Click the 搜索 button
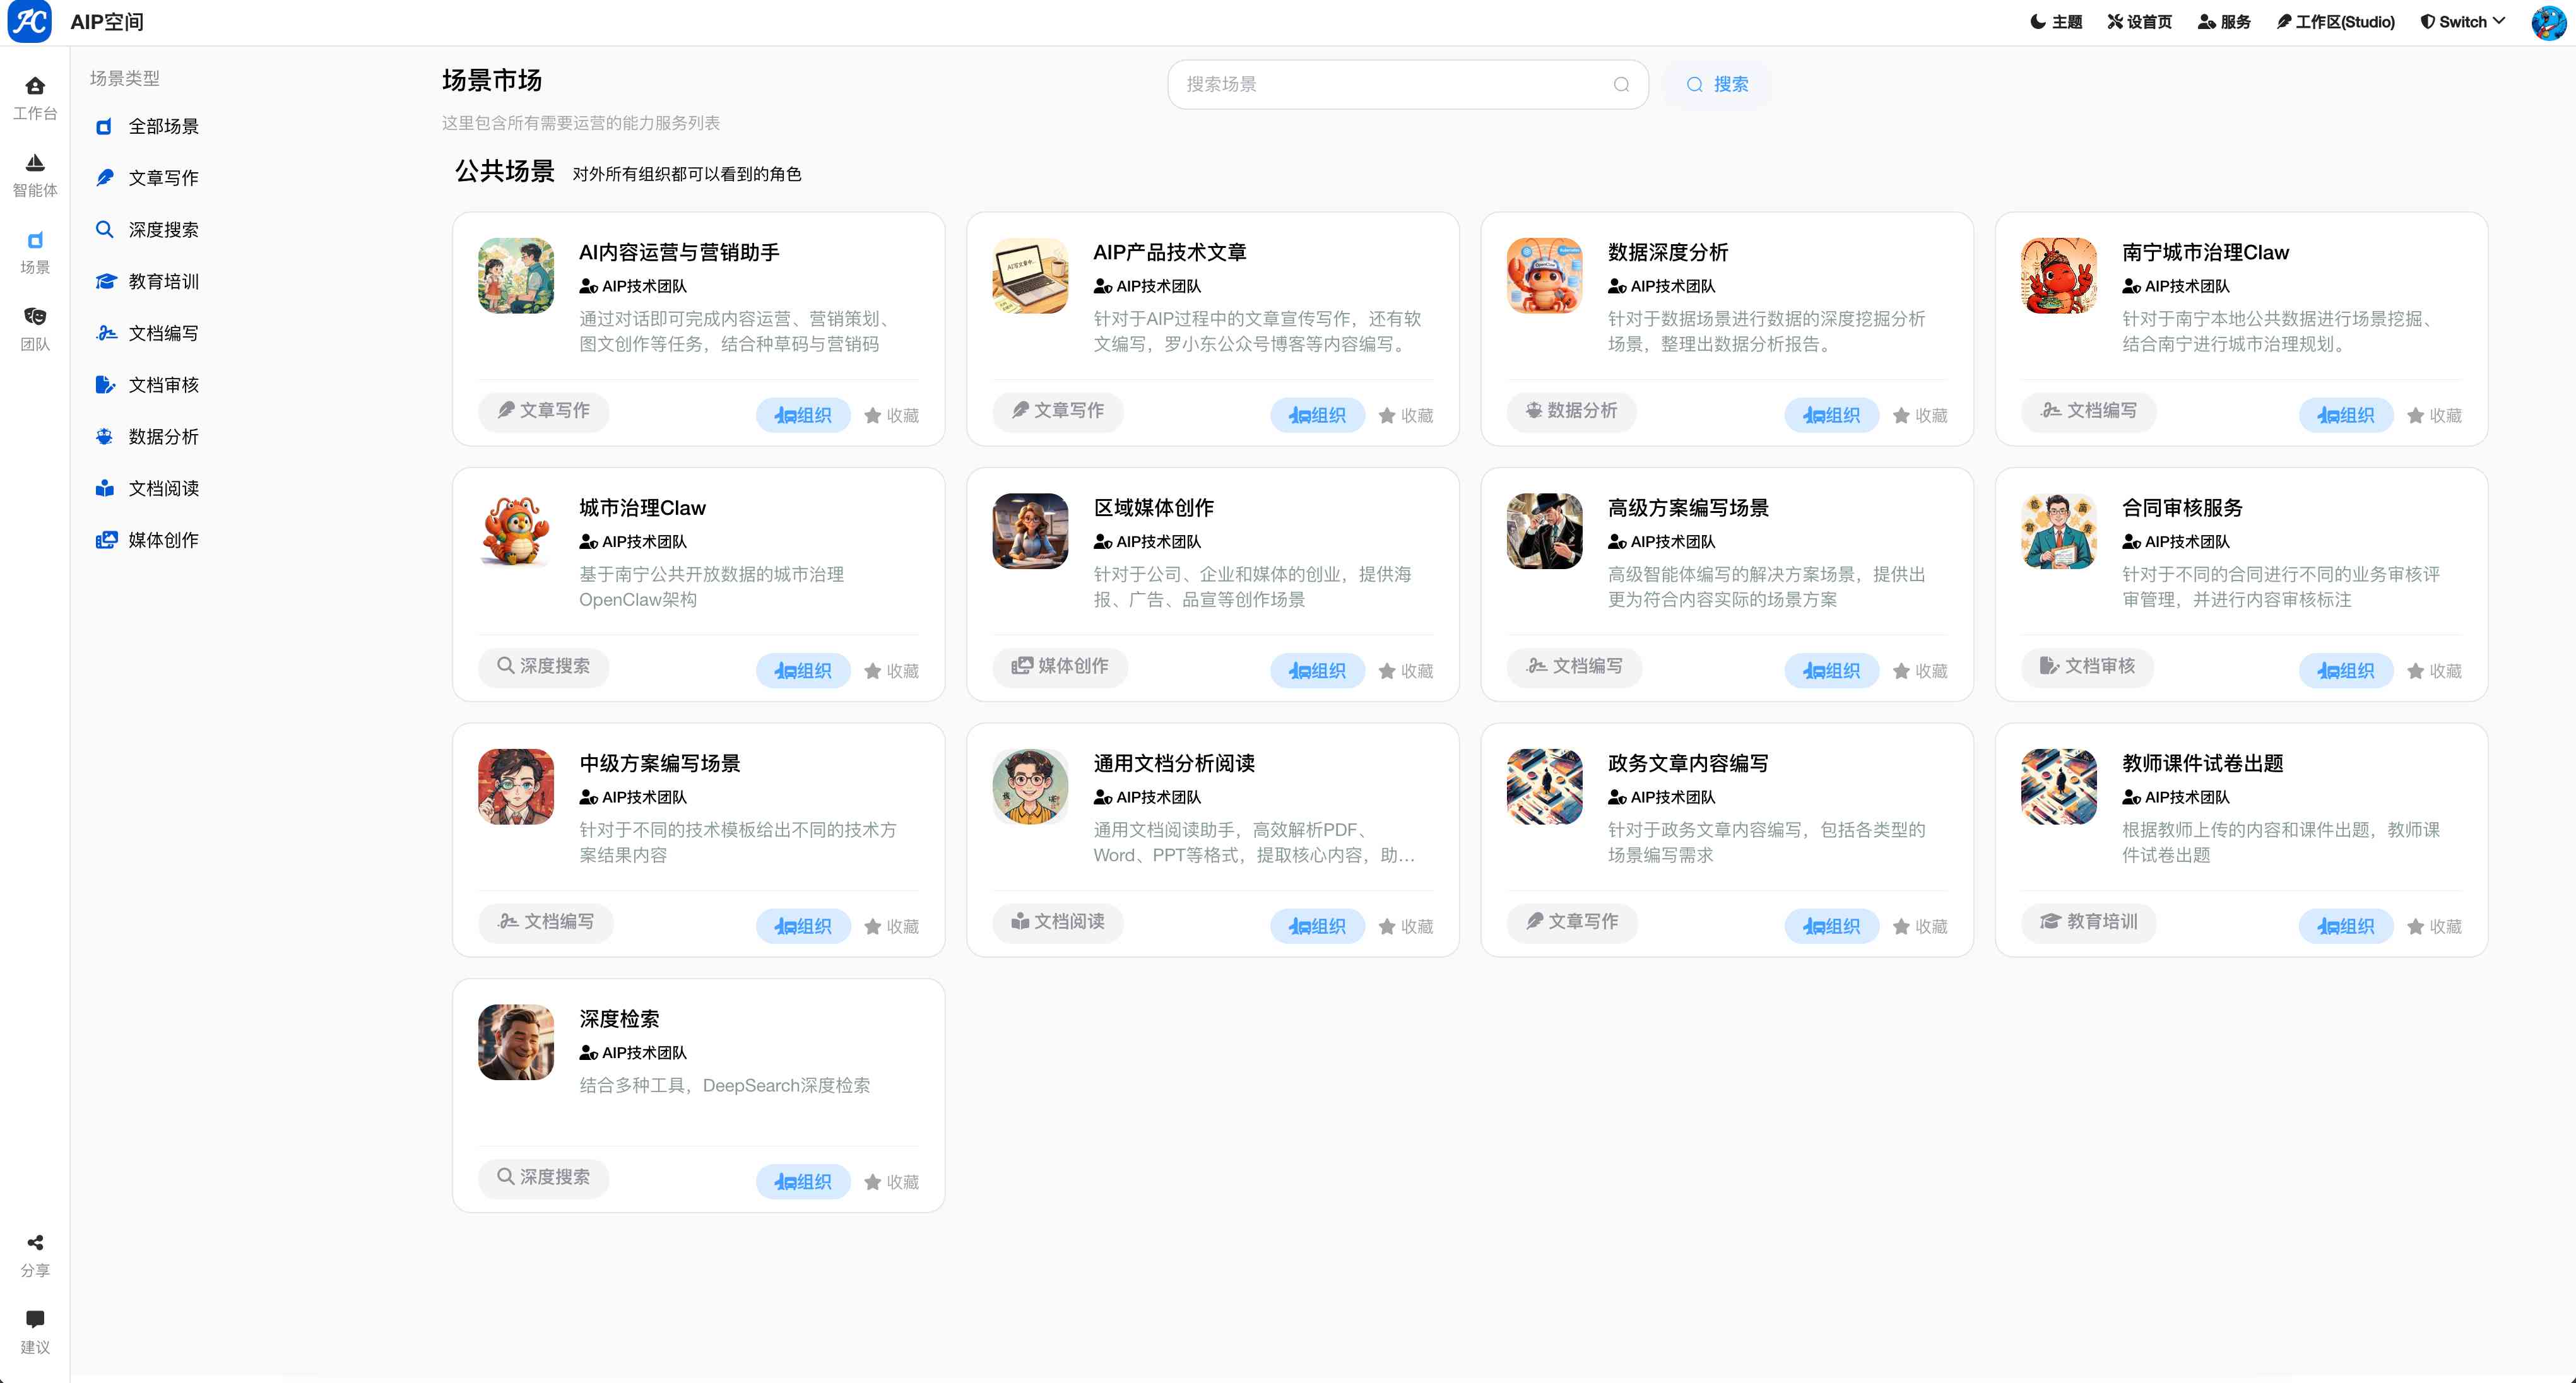This screenshot has width=2576, height=1383. (1717, 85)
